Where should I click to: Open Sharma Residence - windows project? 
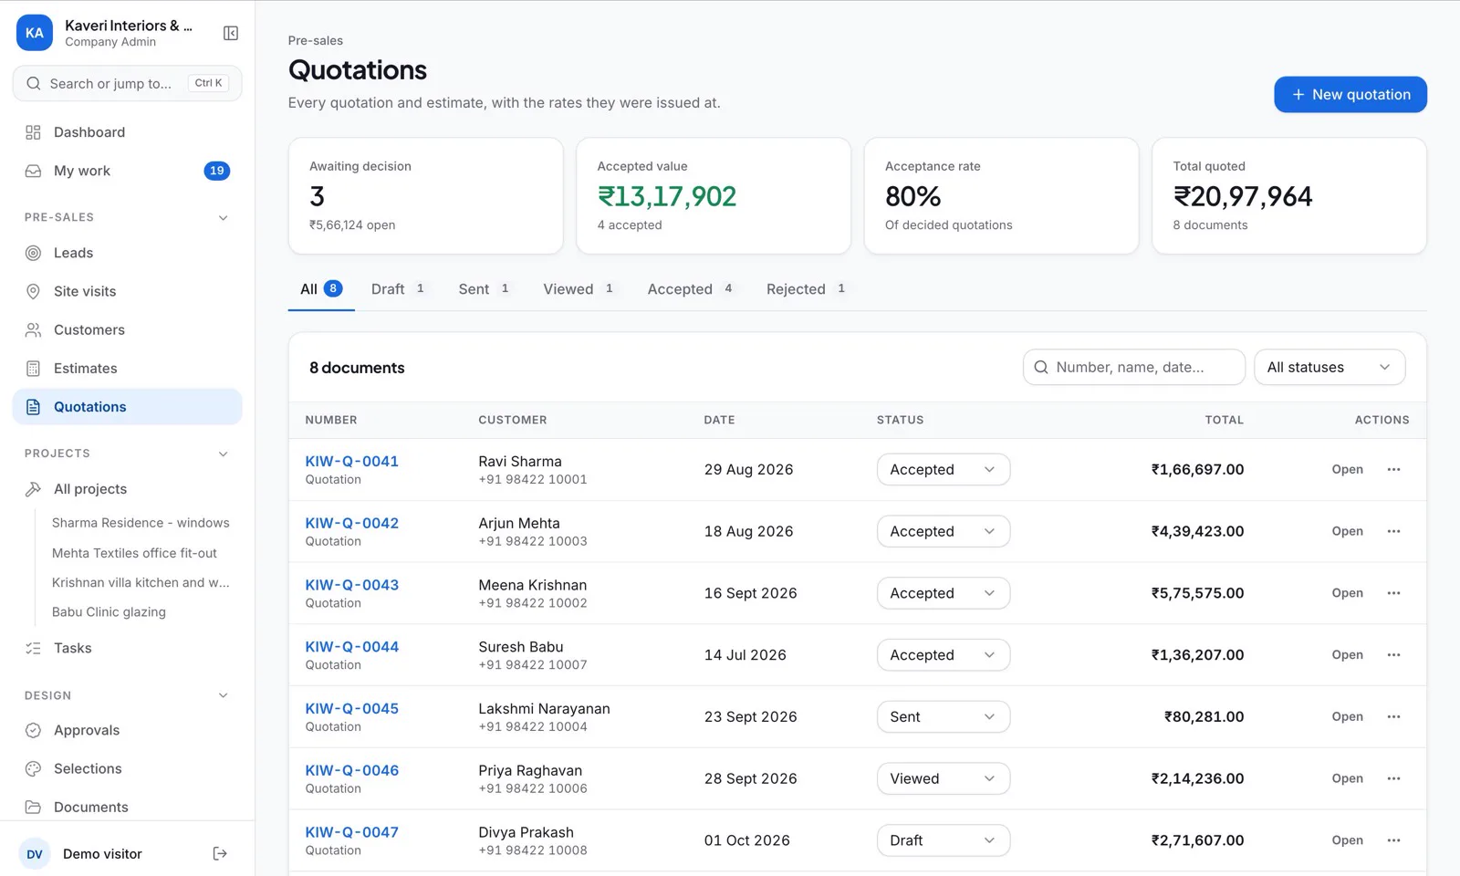141,523
